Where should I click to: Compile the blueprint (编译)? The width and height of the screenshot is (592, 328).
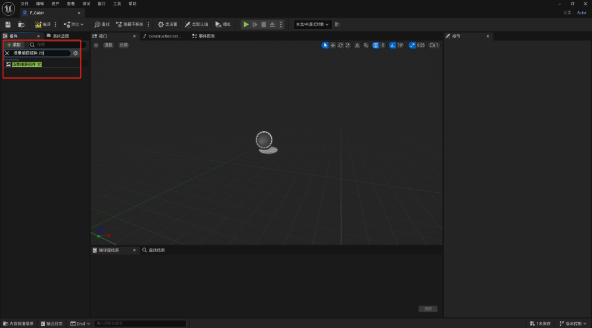43,24
